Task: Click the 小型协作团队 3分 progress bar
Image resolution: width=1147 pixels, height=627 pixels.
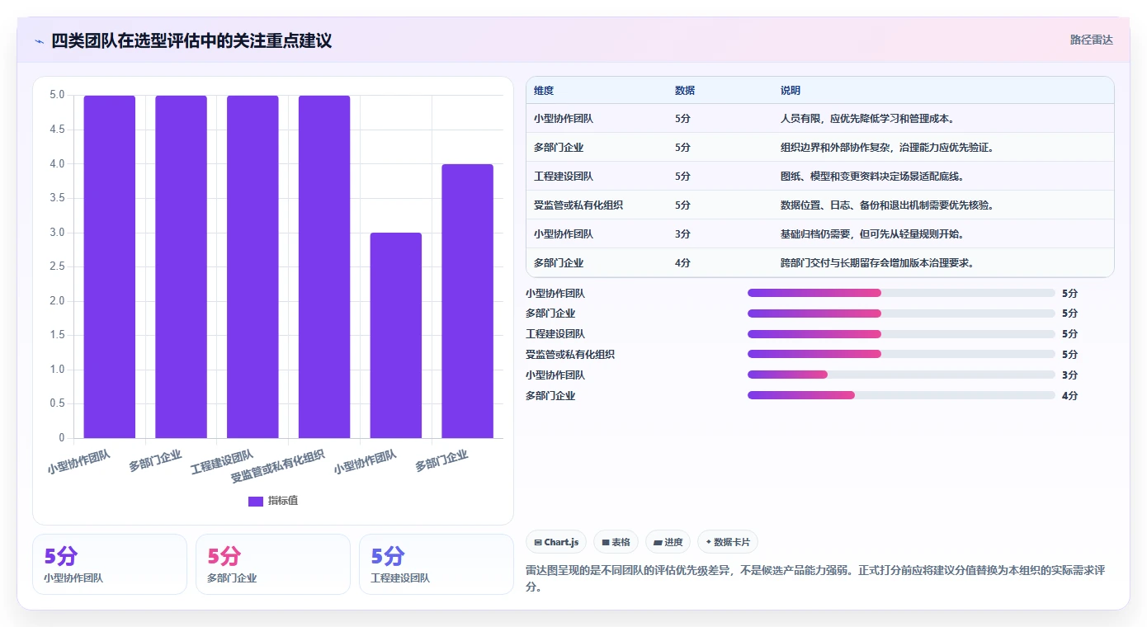Action: click(x=901, y=375)
